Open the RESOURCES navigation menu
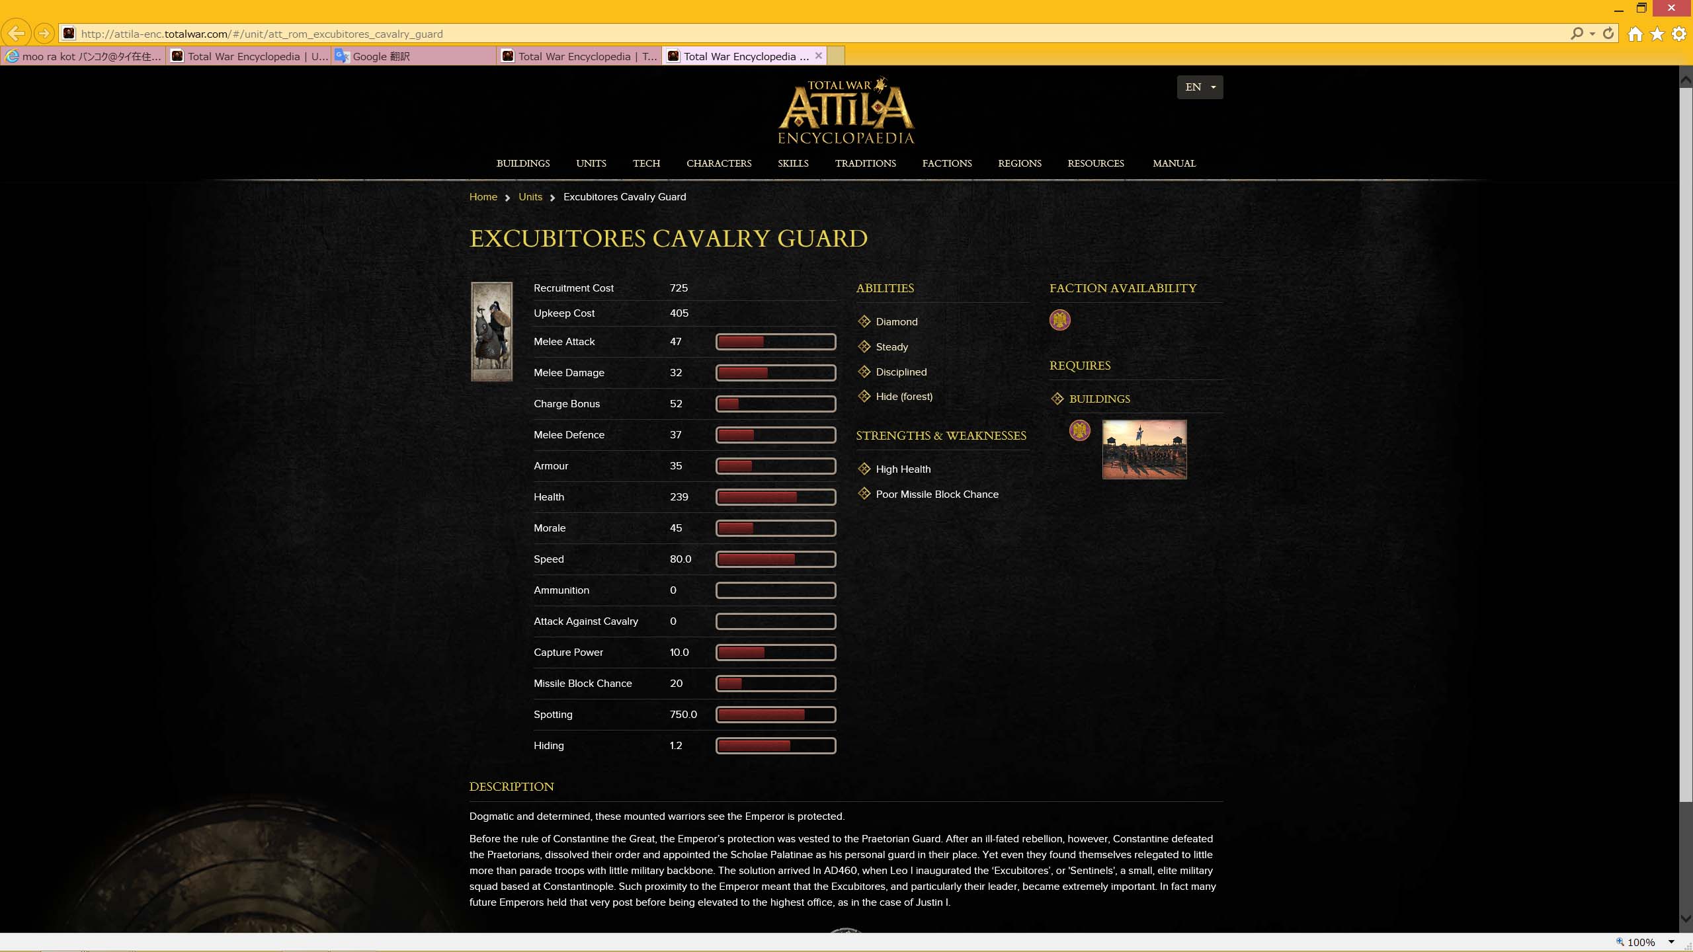 (1096, 163)
